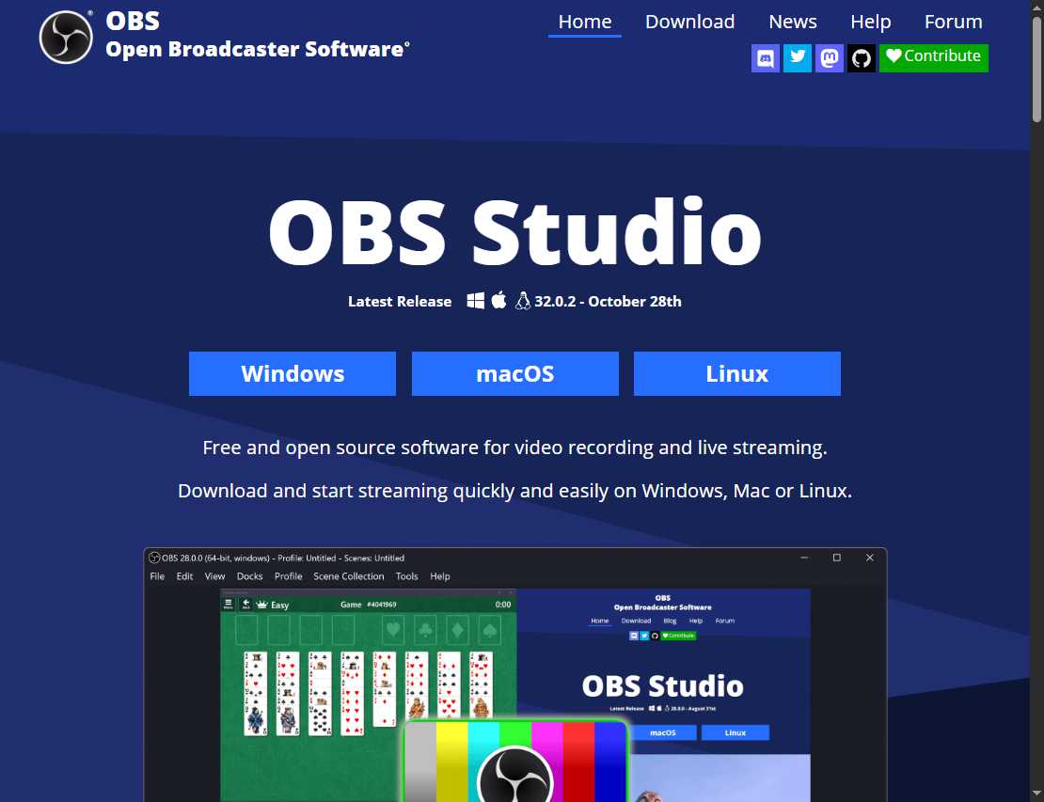Viewport: 1044px width, 802px height.
Task: Click the OBS logo in the header
Action: 65,38
